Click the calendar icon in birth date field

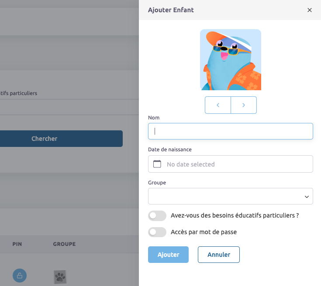[x=158, y=164]
